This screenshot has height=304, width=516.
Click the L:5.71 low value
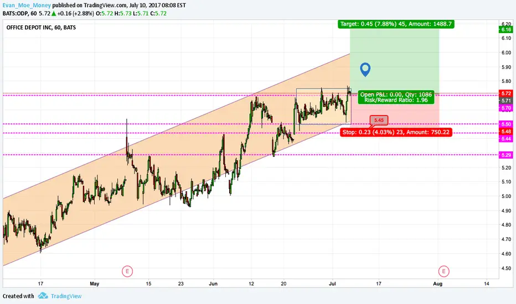pos(141,13)
